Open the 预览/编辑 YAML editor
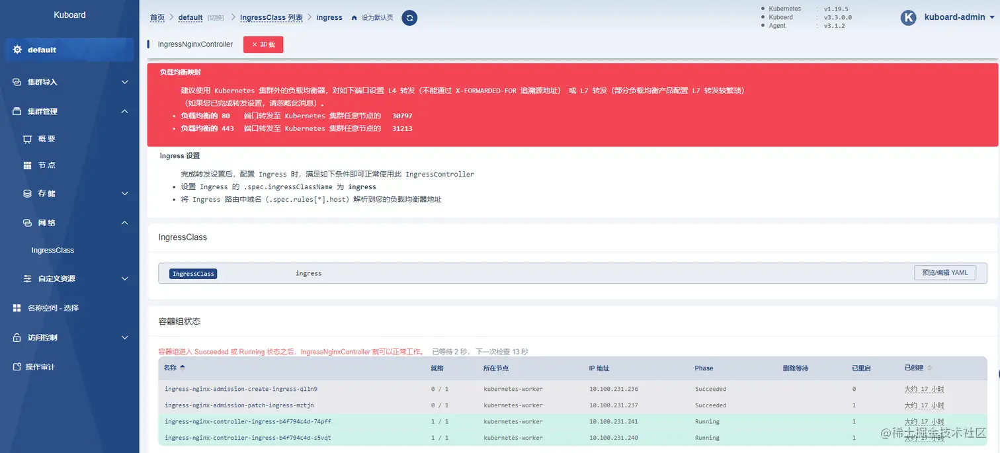This screenshot has width=1000, height=453. pos(944,272)
